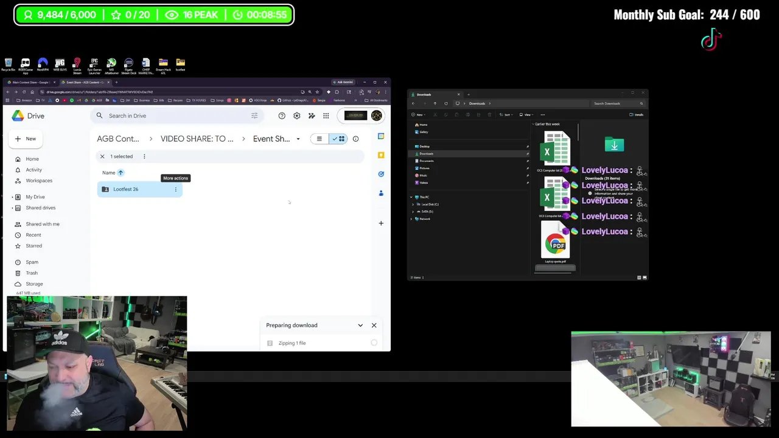779x438 pixels.
Task: Open more actions for selected item toolbar
Action: [x=144, y=156]
